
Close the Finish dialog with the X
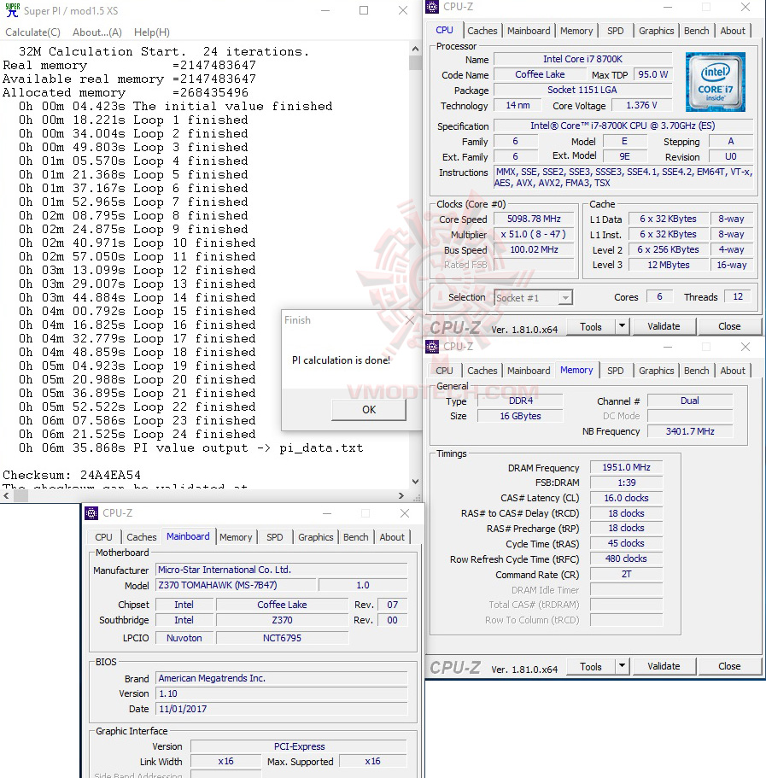tap(410, 320)
